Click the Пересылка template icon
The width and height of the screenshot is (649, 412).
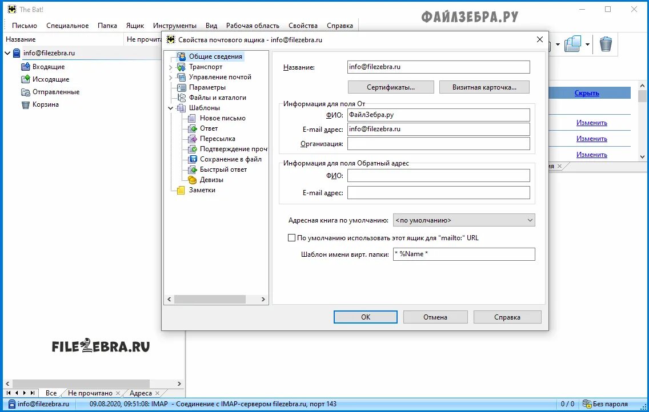pos(192,139)
